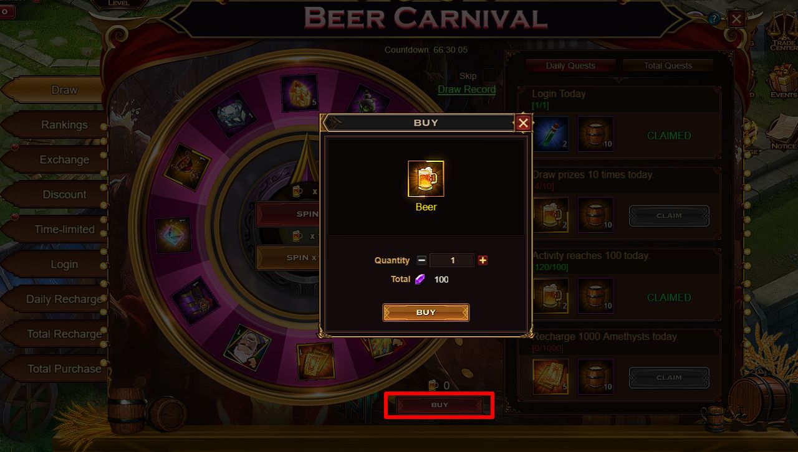Claim the Draw prizes 10 times reward
798x452 pixels.
(x=669, y=215)
